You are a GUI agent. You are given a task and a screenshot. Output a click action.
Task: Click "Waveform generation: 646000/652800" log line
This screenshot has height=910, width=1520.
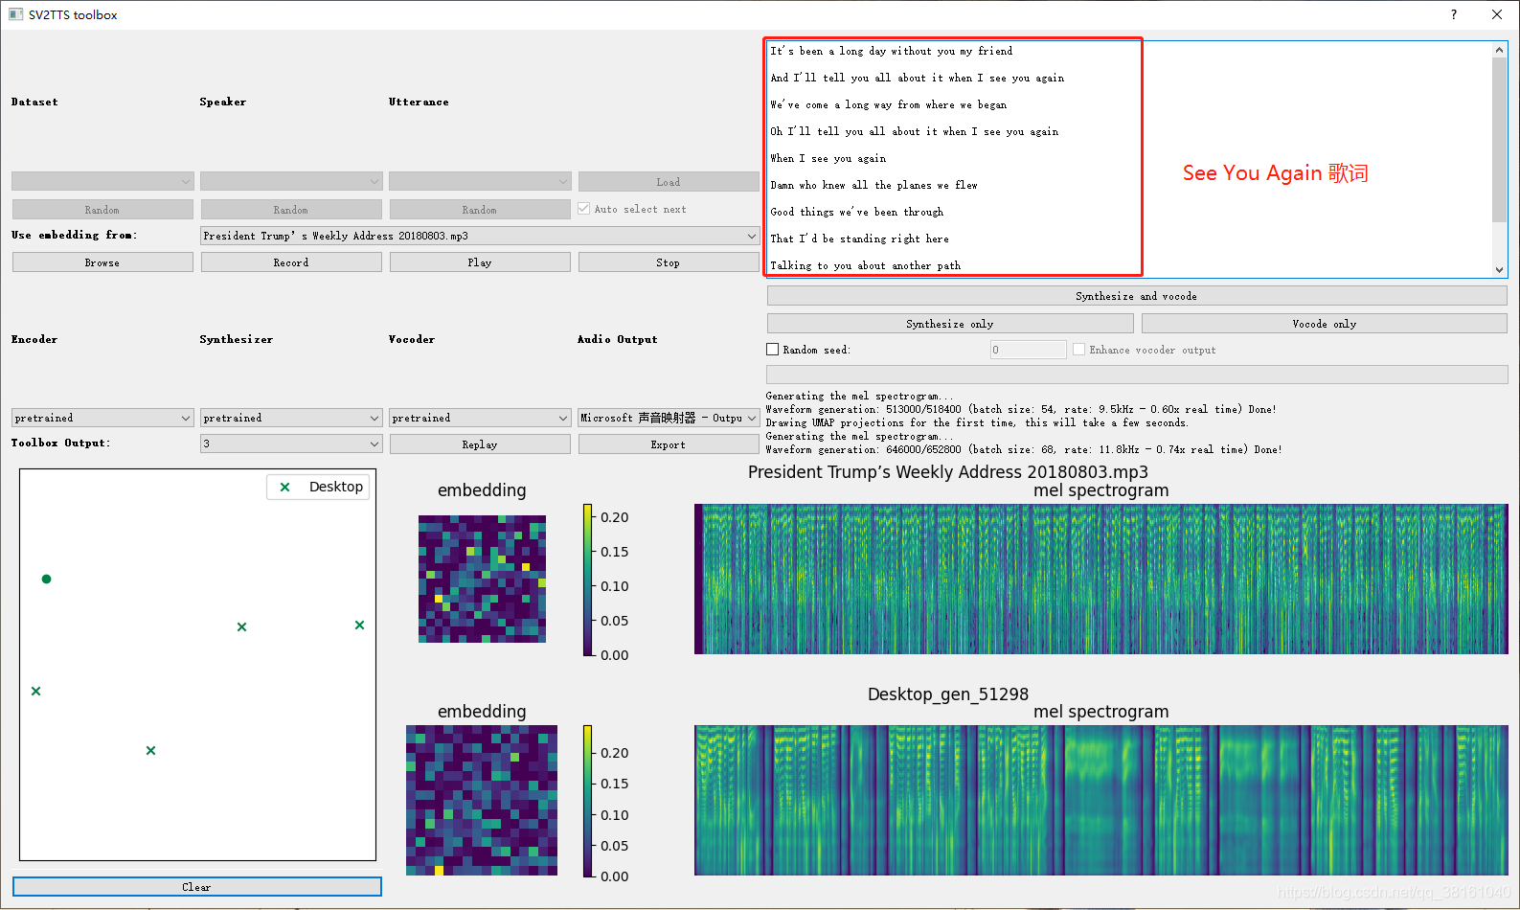pos(1024,449)
